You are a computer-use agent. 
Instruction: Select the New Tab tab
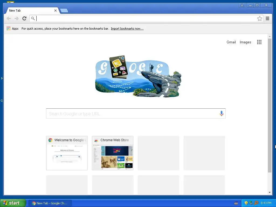point(32,11)
